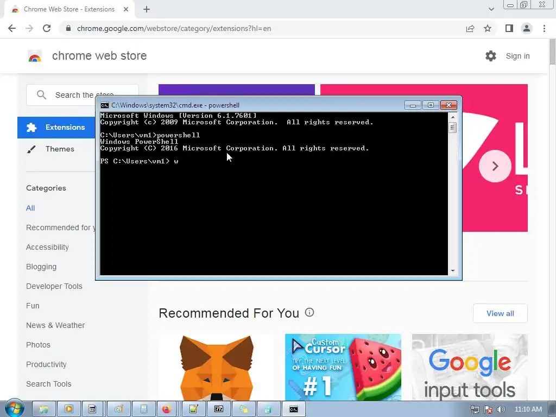Open a new tab with the plus button
556x417 pixels.
[147, 9]
